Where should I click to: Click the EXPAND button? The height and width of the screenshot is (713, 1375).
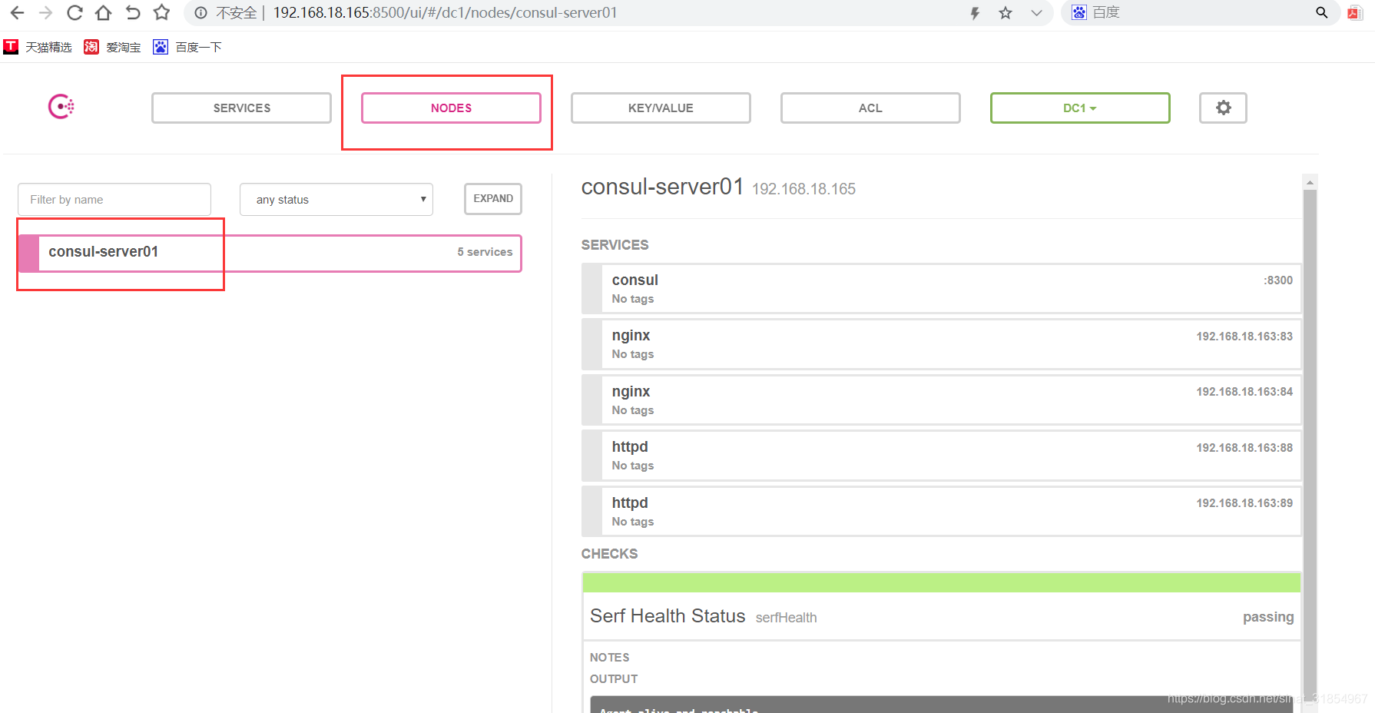tap(493, 199)
